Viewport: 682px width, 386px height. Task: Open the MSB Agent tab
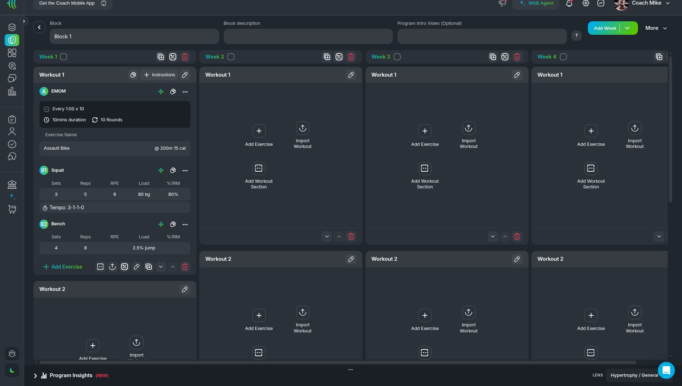tap(536, 4)
